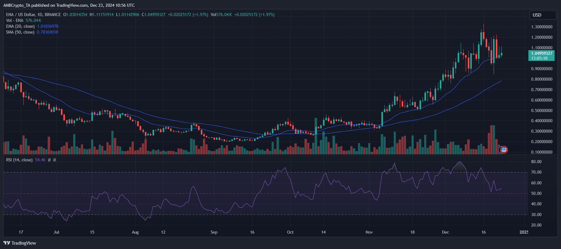Click the 0.10000000 price axis label
This screenshot has height=249, width=561.
tap(542, 152)
